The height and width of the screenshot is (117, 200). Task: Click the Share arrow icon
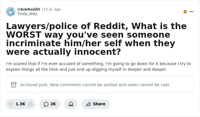pos(89,104)
